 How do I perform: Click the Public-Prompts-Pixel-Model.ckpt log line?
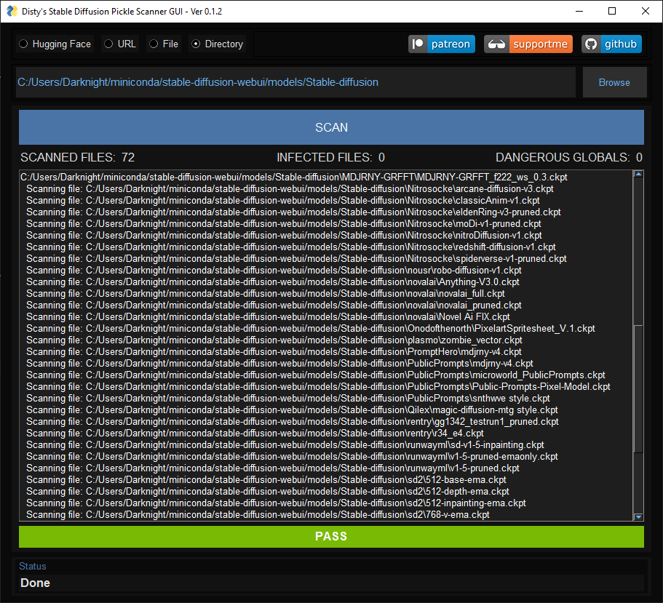(x=318, y=387)
